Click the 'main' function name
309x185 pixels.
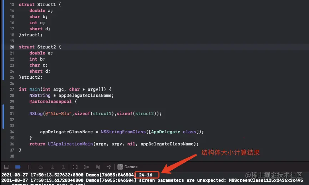(x=35, y=89)
